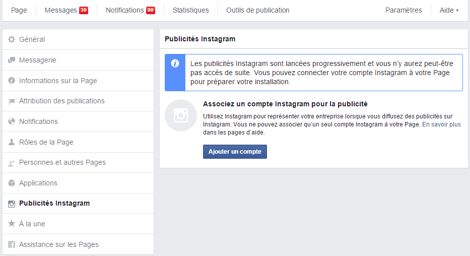
Task: Go to the Statistiques tab
Action: [190, 10]
